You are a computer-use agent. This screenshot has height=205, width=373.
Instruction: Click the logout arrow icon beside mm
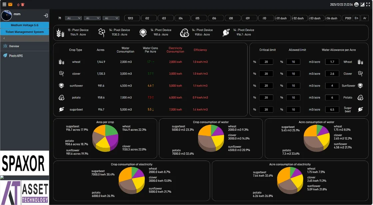46,15
